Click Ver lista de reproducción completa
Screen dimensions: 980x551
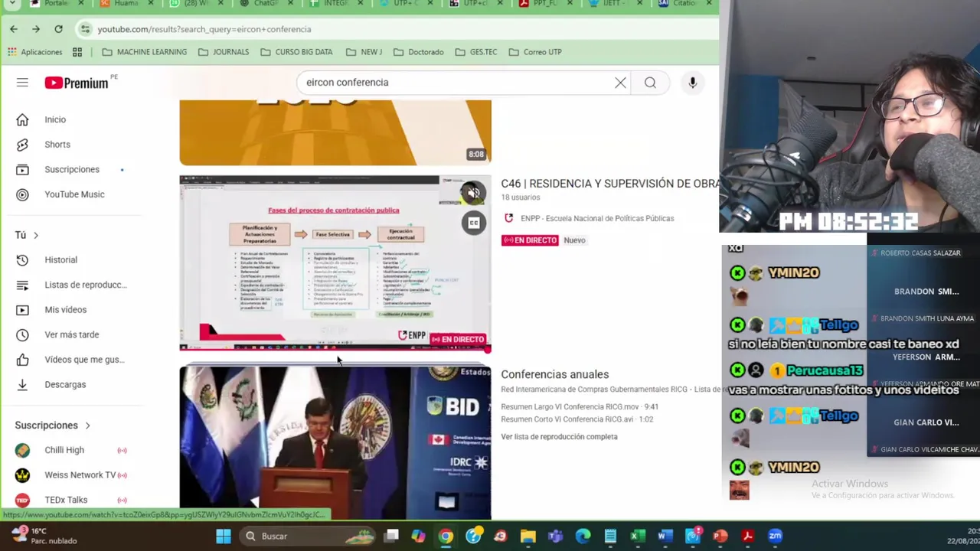pyautogui.click(x=559, y=437)
